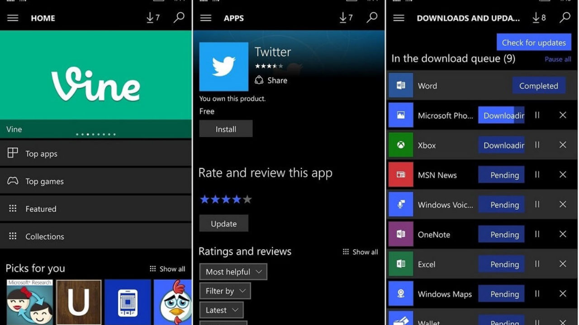Tap the Xbox app icon
Viewport: 579px width, 325px height.
pyautogui.click(x=401, y=145)
